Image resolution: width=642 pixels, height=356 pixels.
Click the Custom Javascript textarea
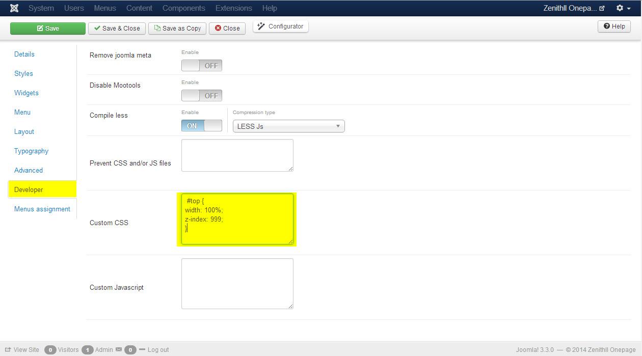tap(237, 284)
